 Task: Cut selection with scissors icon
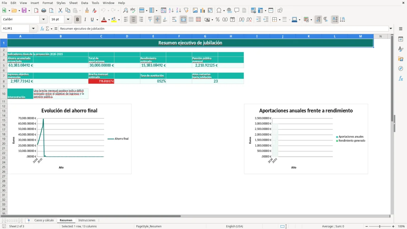60,11
